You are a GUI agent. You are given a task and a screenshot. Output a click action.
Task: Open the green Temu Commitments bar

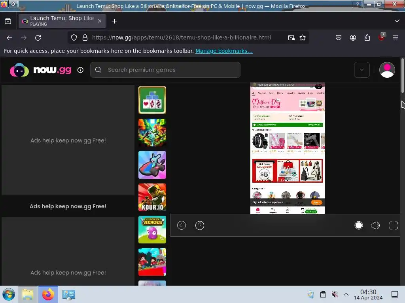(x=288, y=125)
